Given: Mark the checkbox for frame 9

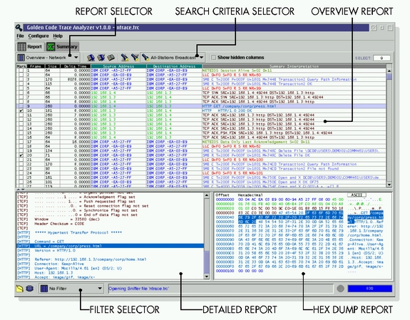Looking at the screenshot, I should click(21, 106).
